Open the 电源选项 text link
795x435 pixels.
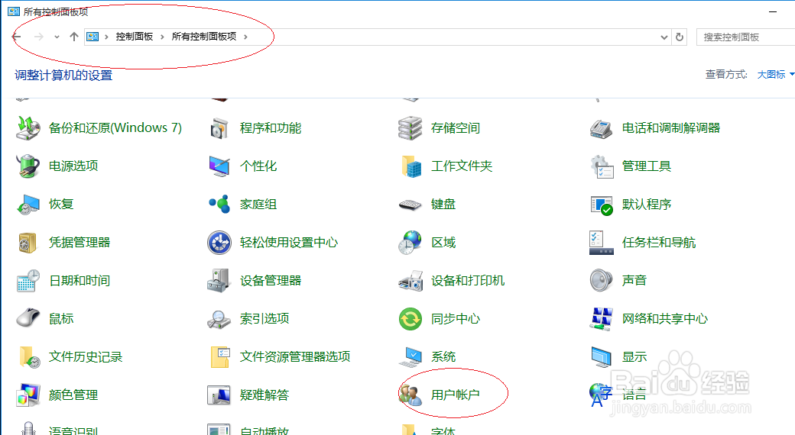click(x=73, y=166)
